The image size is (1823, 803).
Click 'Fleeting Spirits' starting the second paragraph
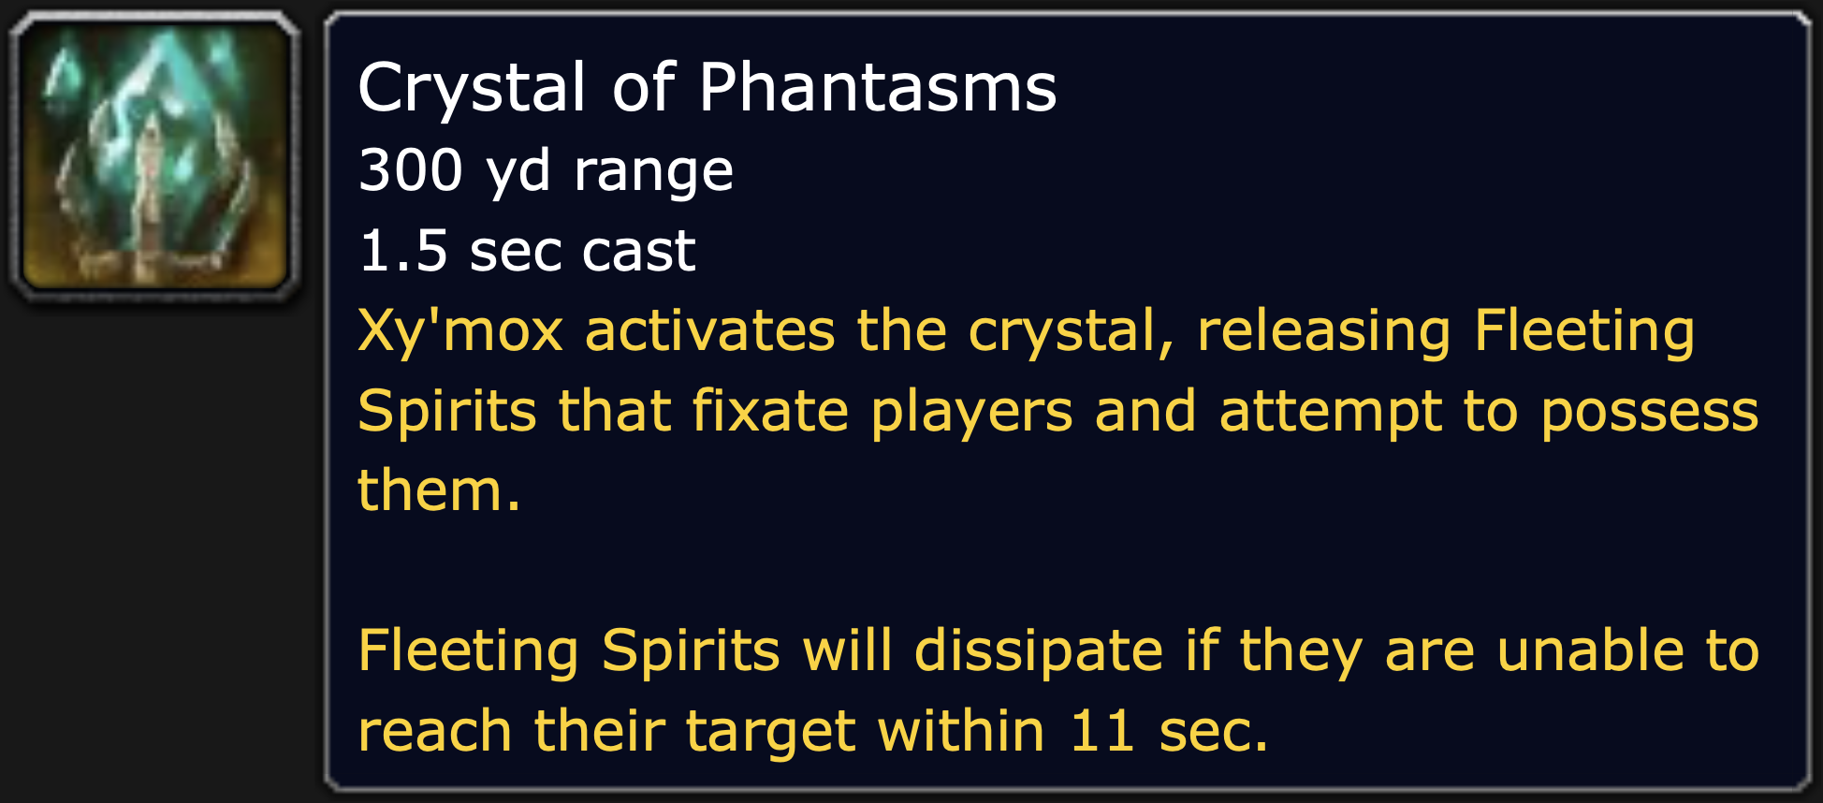(x=568, y=650)
